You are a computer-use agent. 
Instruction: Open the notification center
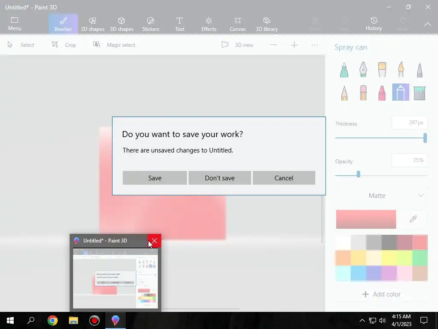[x=424, y=320]
